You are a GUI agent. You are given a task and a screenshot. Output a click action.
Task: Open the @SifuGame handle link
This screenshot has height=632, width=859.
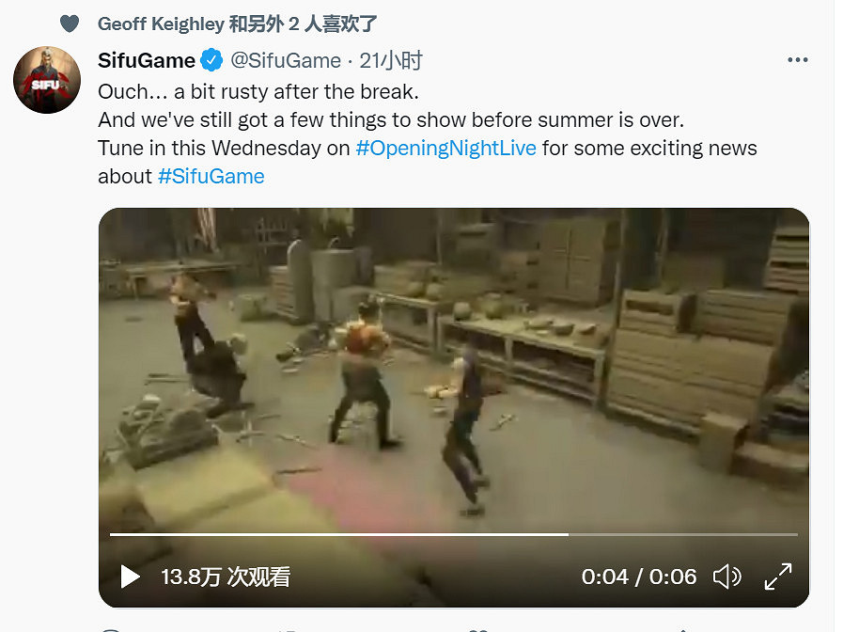286,60
